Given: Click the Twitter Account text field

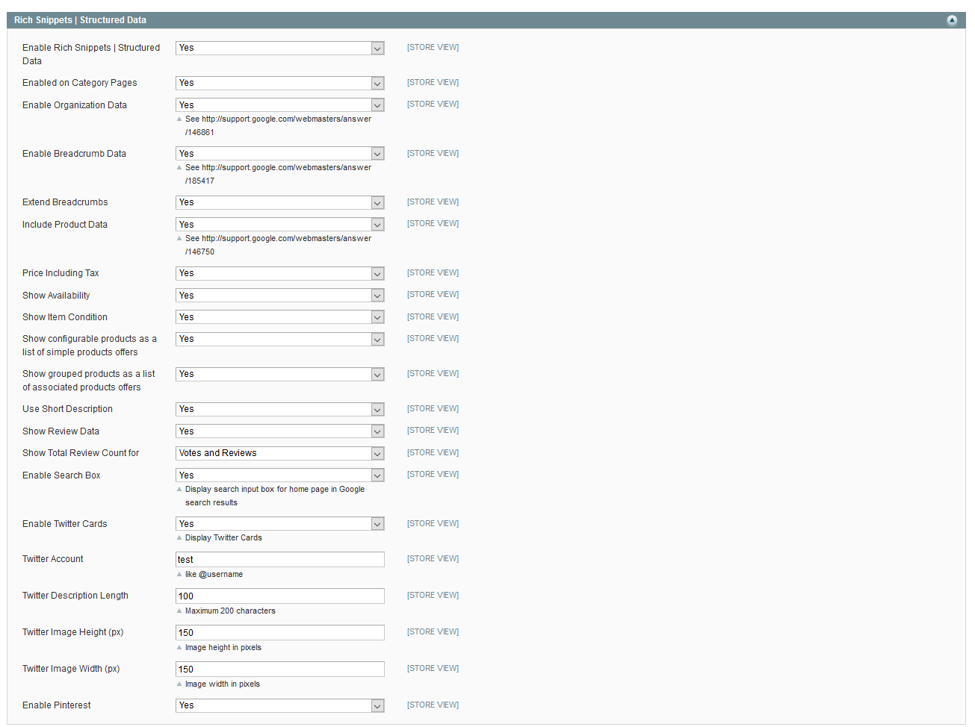Looking at the screenshot, I should coord(279,559).
